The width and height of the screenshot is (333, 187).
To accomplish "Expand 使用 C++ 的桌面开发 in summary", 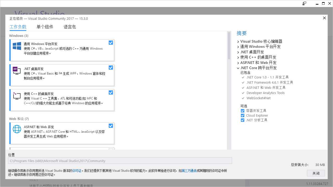I will (x=238, y=57).
